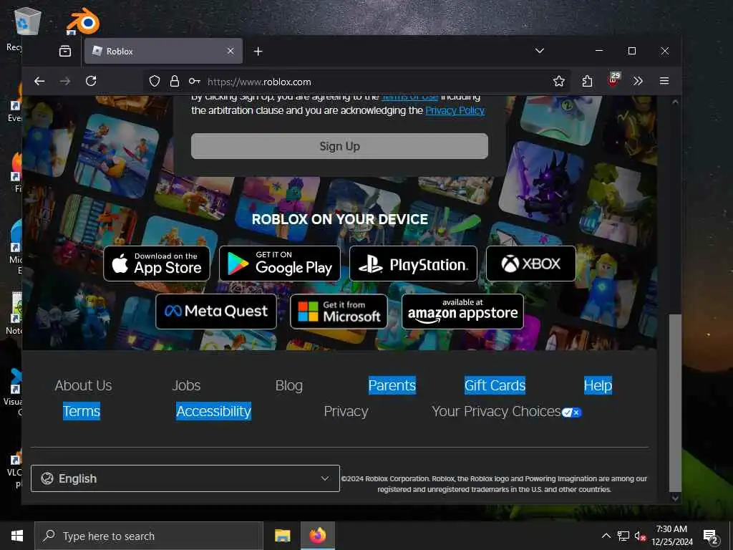Click the scrollbar down arrow
The width and height of the screenshot is (733, 550).
click(x=675, y=498)
